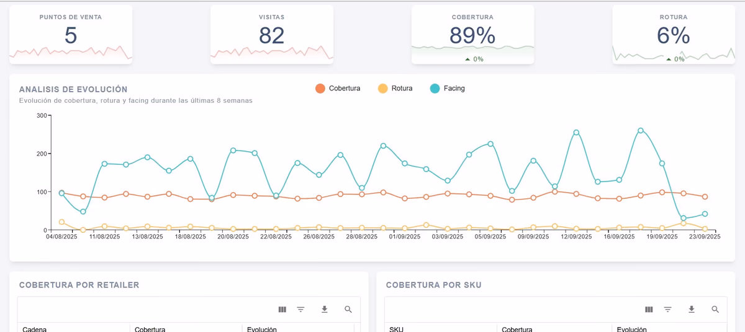Click the 20/08/2025 axis date label
The width and height of the screenshot is (745, 332).
pos(233,236)
